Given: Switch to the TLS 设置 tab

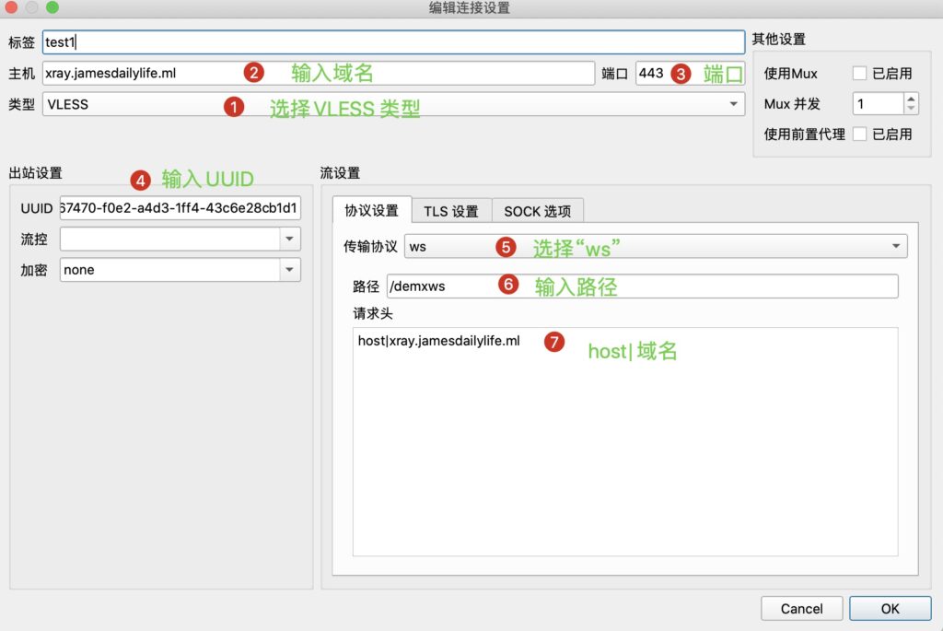Looking at the screenshot, I should coord(451,211).
